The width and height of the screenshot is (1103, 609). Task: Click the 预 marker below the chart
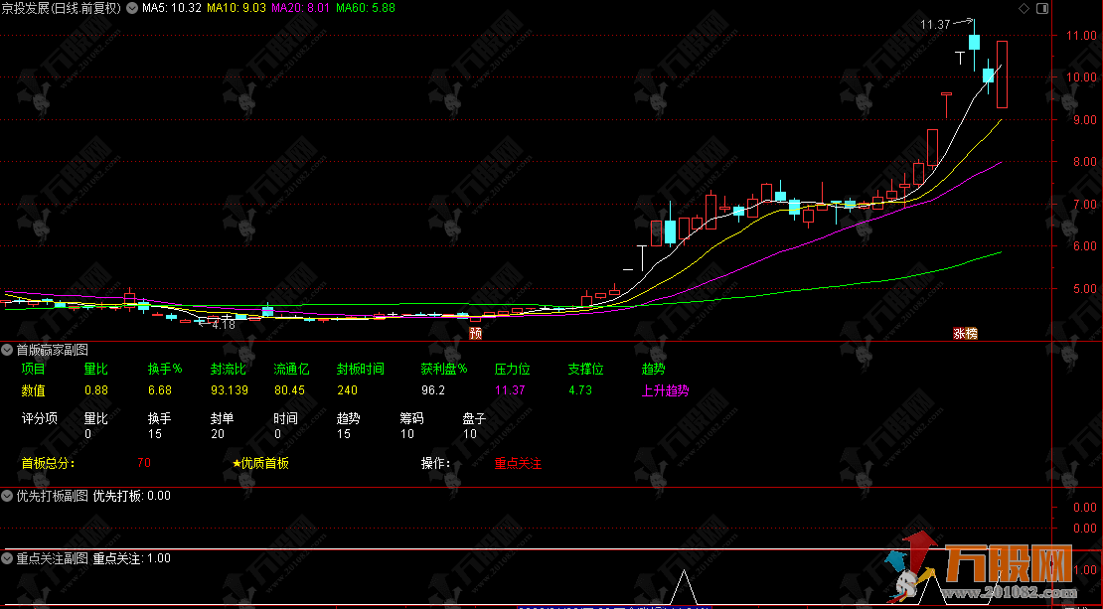click(476, 334)
